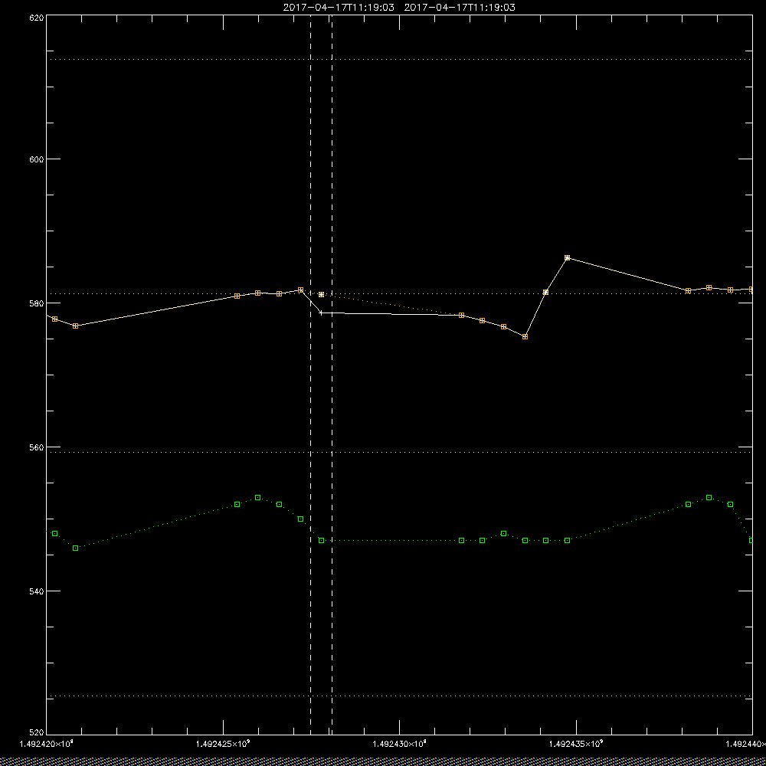Click the 1.492425×10⁹ x-axis label
The height and width of the screenshot is (766, 766).
[x=223, y=744]
